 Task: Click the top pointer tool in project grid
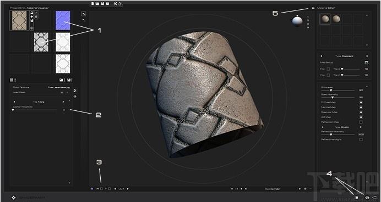[x=84, y=14]
